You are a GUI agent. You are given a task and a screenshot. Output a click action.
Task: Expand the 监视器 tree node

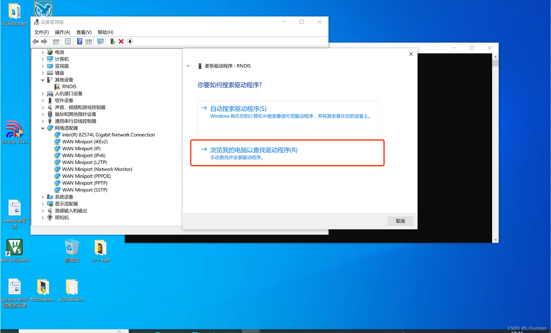click(43, 66)
